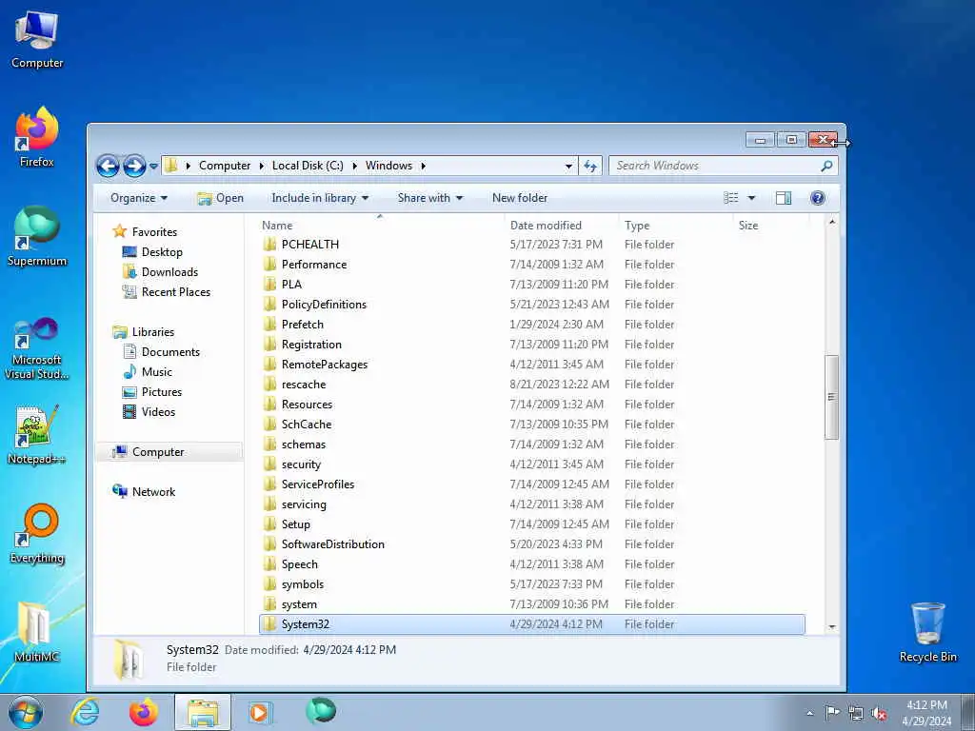Select Downloads under Favorites
975x731 pixels.
[169, 271]
